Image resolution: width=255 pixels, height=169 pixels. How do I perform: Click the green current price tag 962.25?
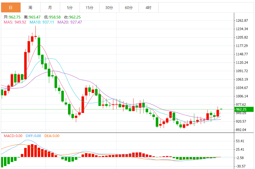point(244,109)
